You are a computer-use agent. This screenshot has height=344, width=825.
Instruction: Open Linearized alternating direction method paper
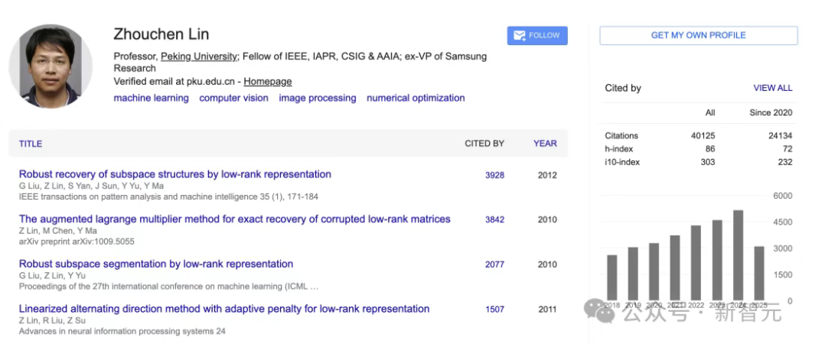click(224, 309)
